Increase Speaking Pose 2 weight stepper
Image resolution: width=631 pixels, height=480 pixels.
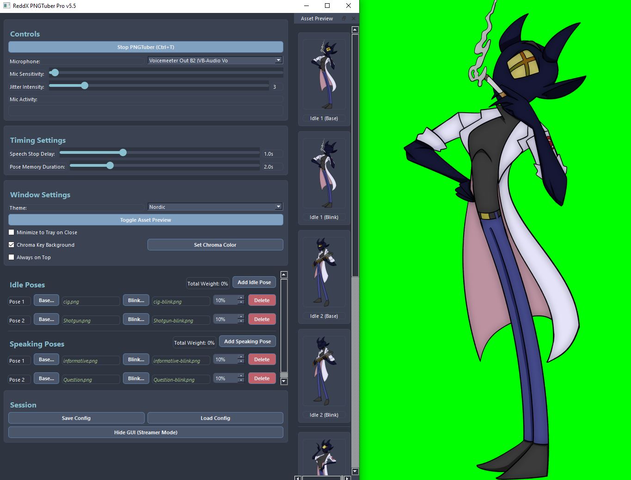241,377
